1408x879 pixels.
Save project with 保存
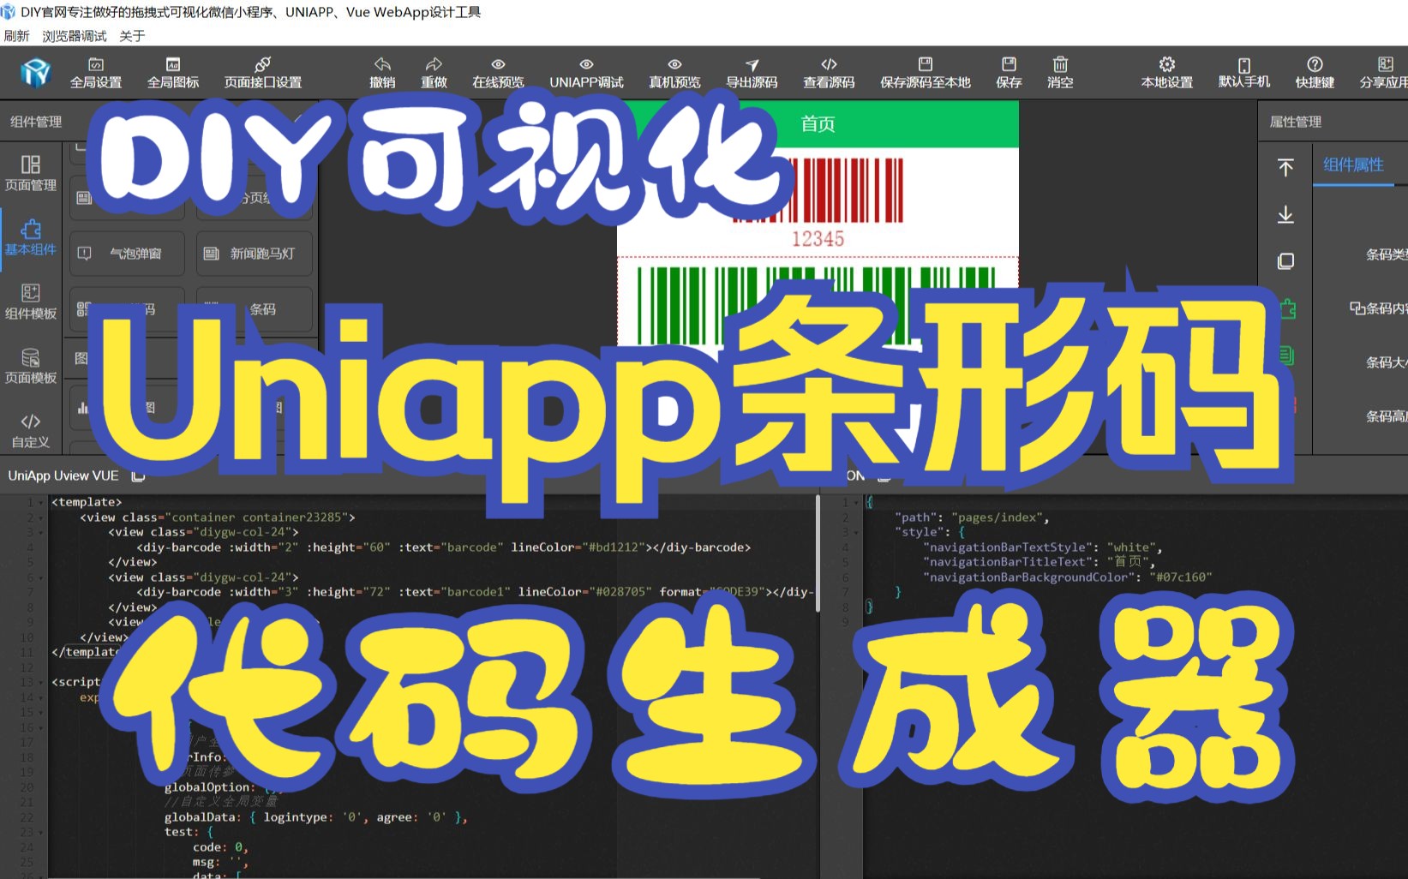coord(1009,73)
